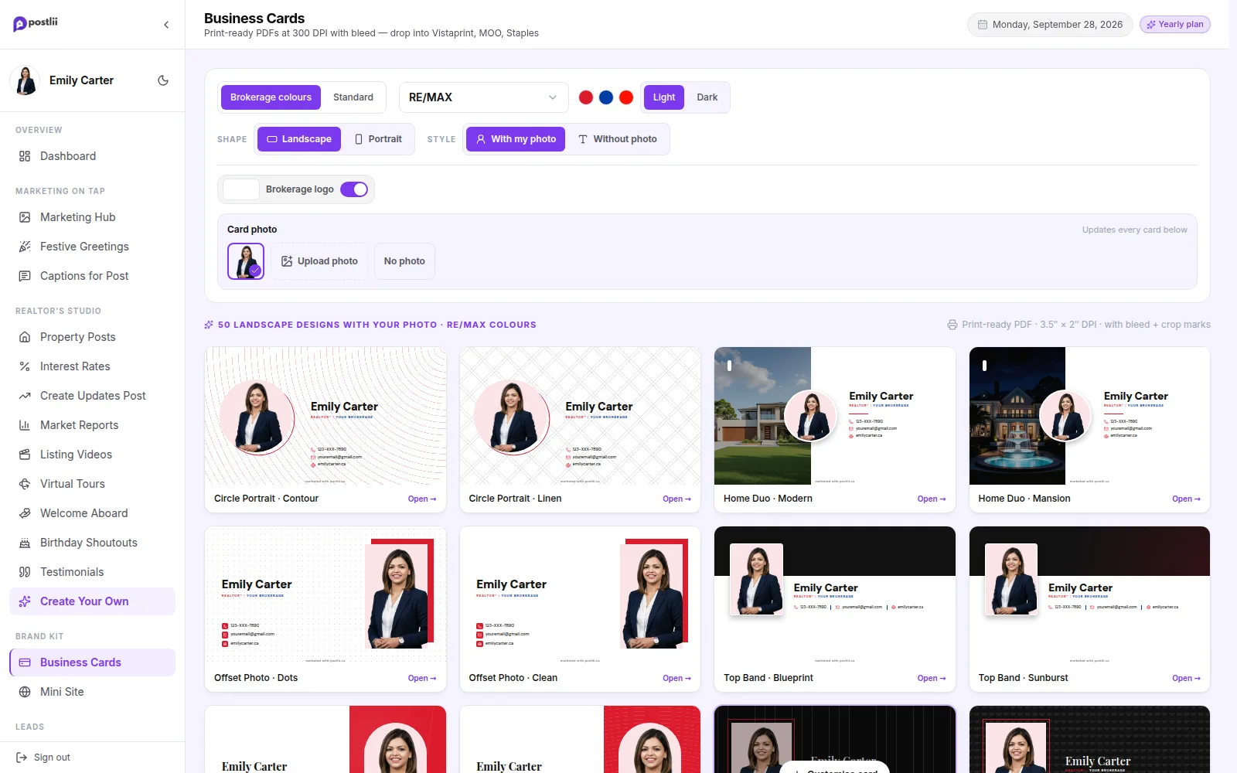Click the sparkle icon before 50 Landscape Designs
This screenshot has width=1237, height=773.
tap(209, 325)
